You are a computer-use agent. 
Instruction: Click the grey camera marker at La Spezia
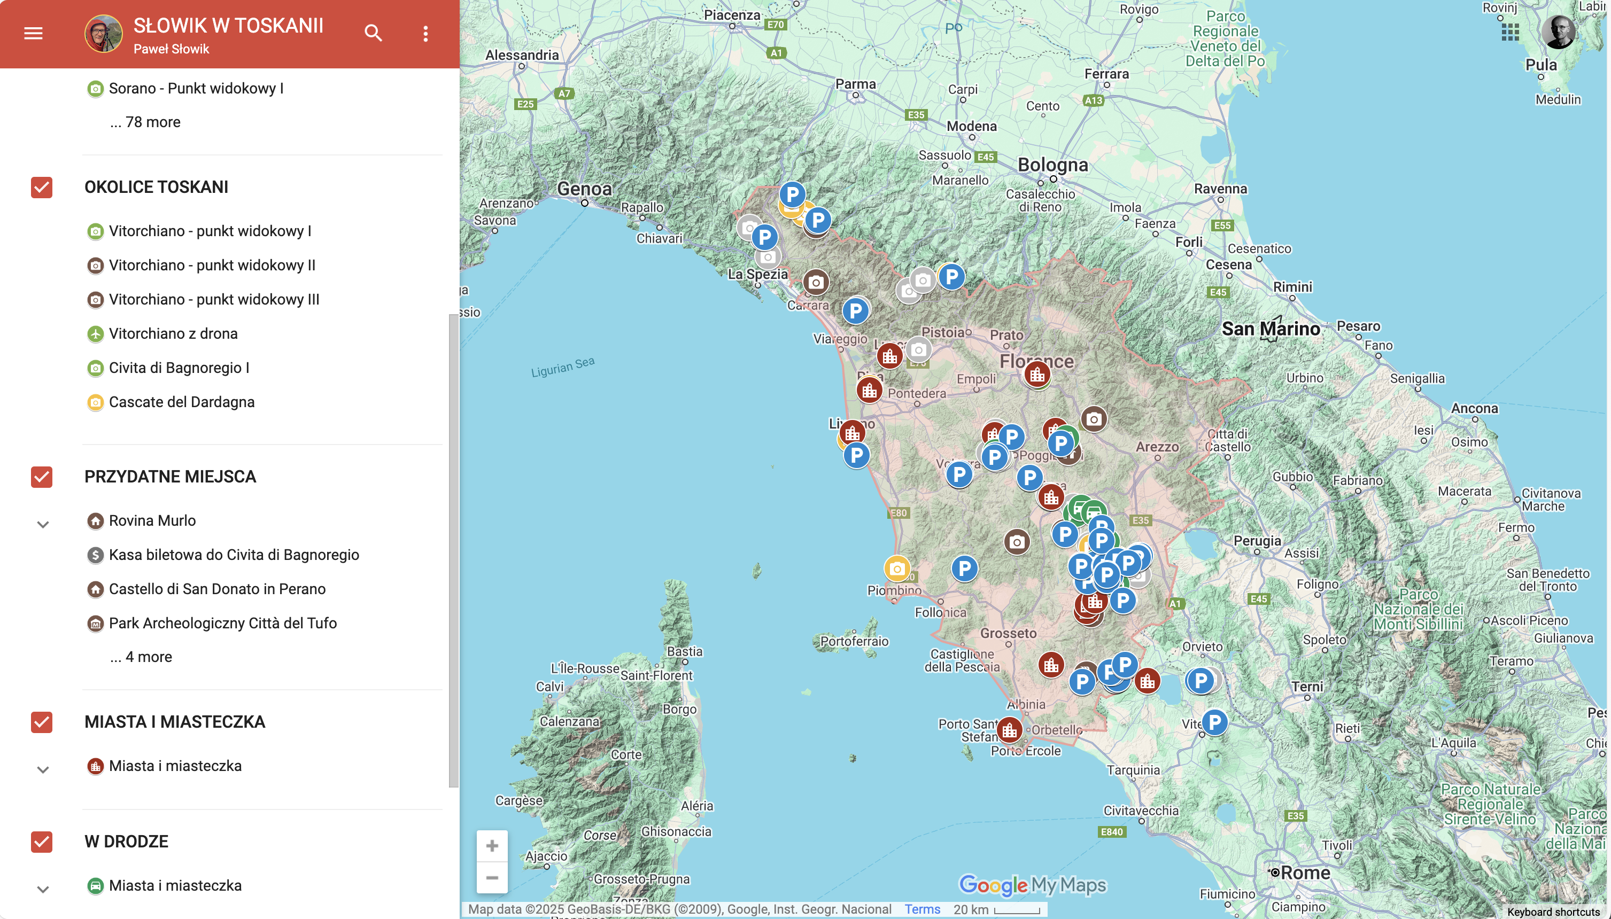coord(768,258)
